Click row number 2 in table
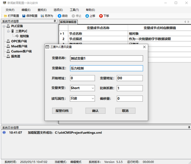This screenshot has width=191, height=164. click(x=63, y=39)
